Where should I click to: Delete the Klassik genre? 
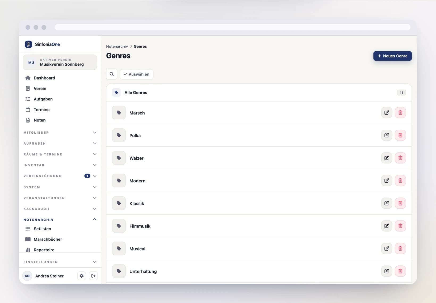click(400, 203)
